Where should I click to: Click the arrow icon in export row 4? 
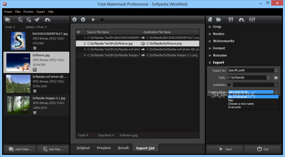pyautogui.click(x=143, y=55)
